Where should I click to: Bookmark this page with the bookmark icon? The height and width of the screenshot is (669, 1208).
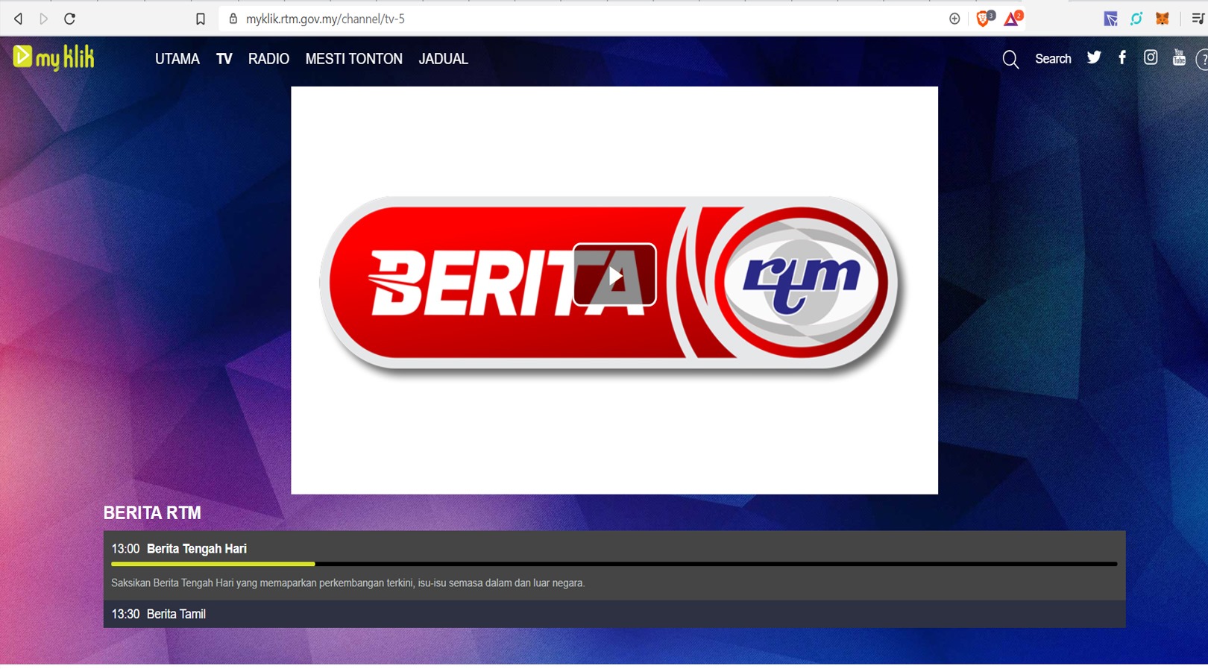click(200, 19)
